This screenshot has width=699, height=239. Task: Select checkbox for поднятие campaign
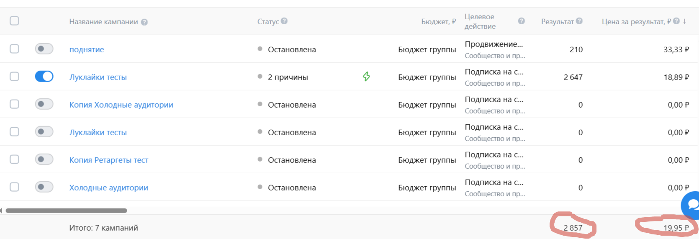pos(14,49)
